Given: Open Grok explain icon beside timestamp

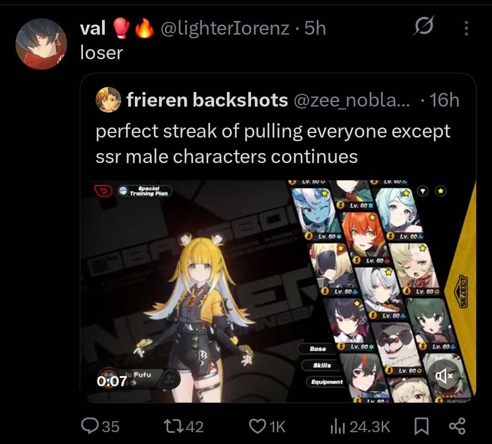Looking at the screenshot, I should click(x=424, y=26).
